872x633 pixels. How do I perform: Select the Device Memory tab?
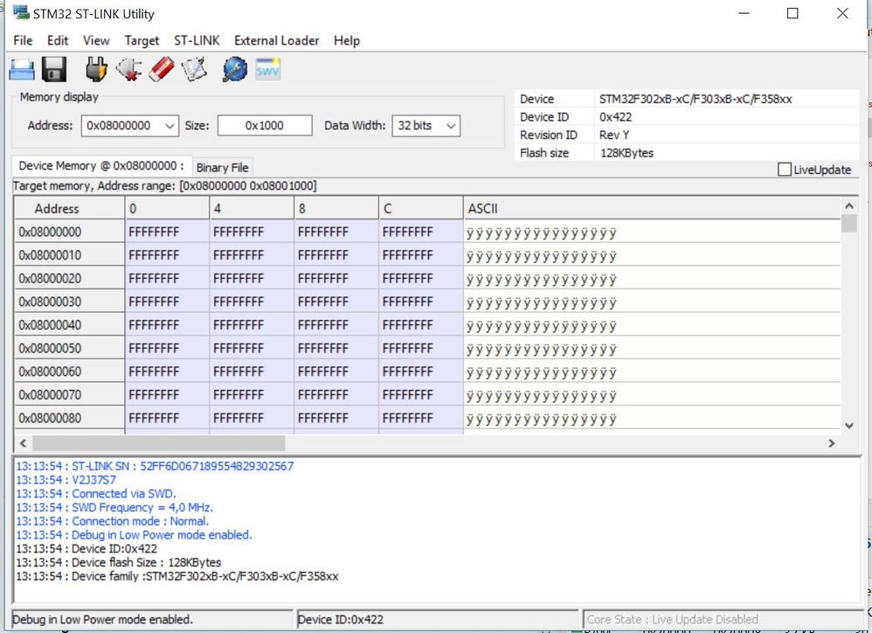coord(100,166)
